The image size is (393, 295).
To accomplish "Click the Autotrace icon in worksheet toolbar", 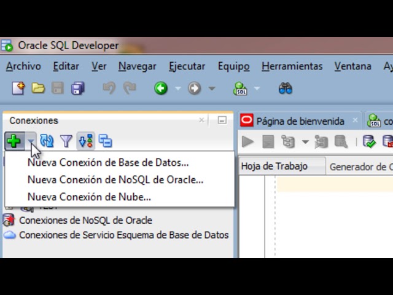I will coord(321,142).
